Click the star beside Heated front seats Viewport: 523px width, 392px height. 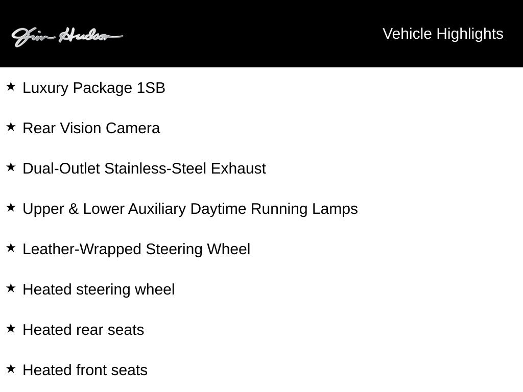11,369
